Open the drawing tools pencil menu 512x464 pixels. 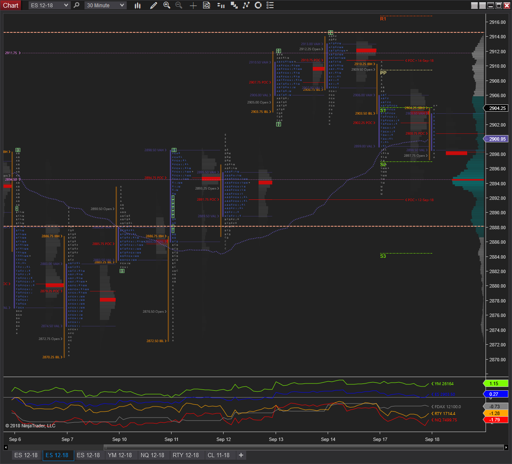(154, 5)
